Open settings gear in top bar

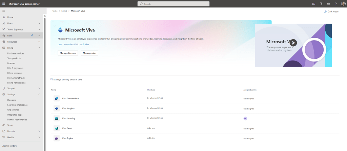(328, 4)
